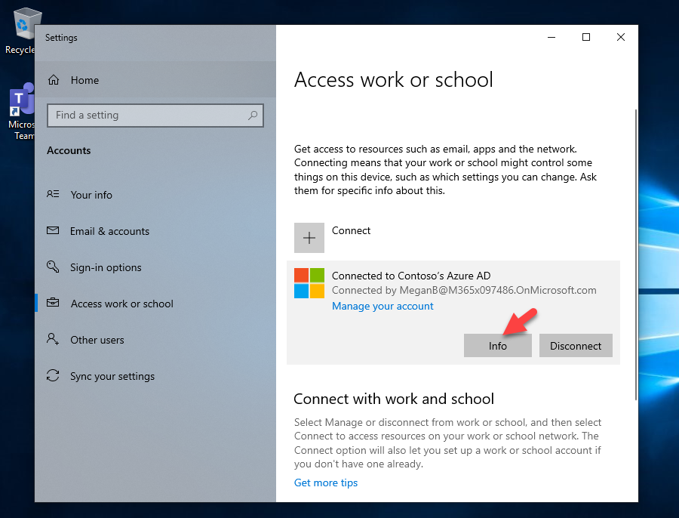
Task: Click the Connect label
Action: (x=351, y=230)
